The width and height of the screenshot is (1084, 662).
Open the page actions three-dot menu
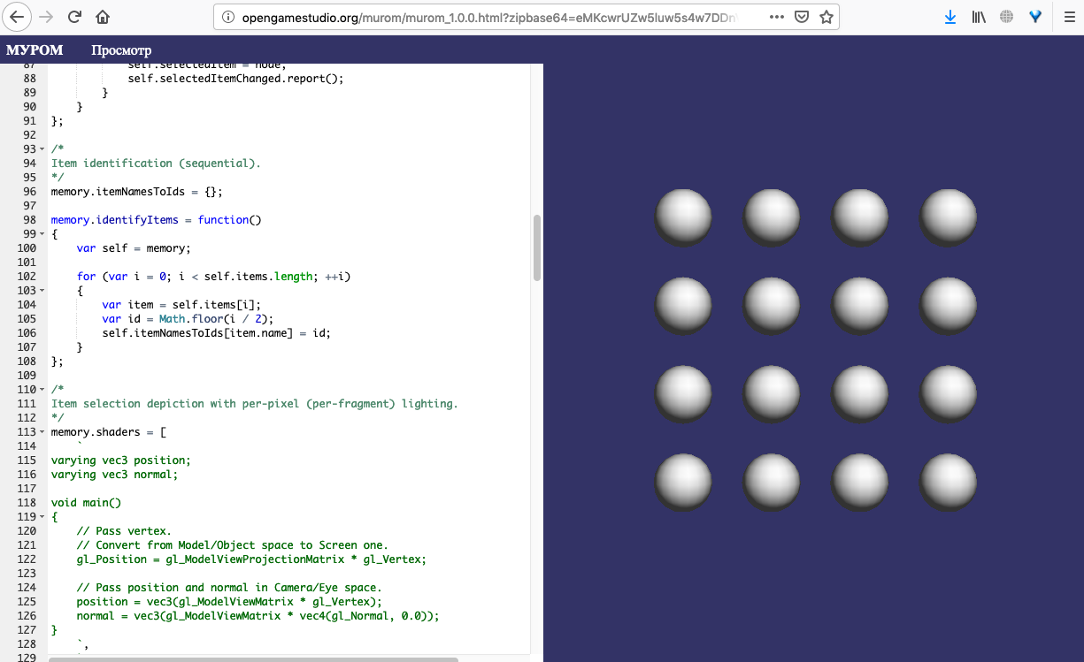pos(776,17)
